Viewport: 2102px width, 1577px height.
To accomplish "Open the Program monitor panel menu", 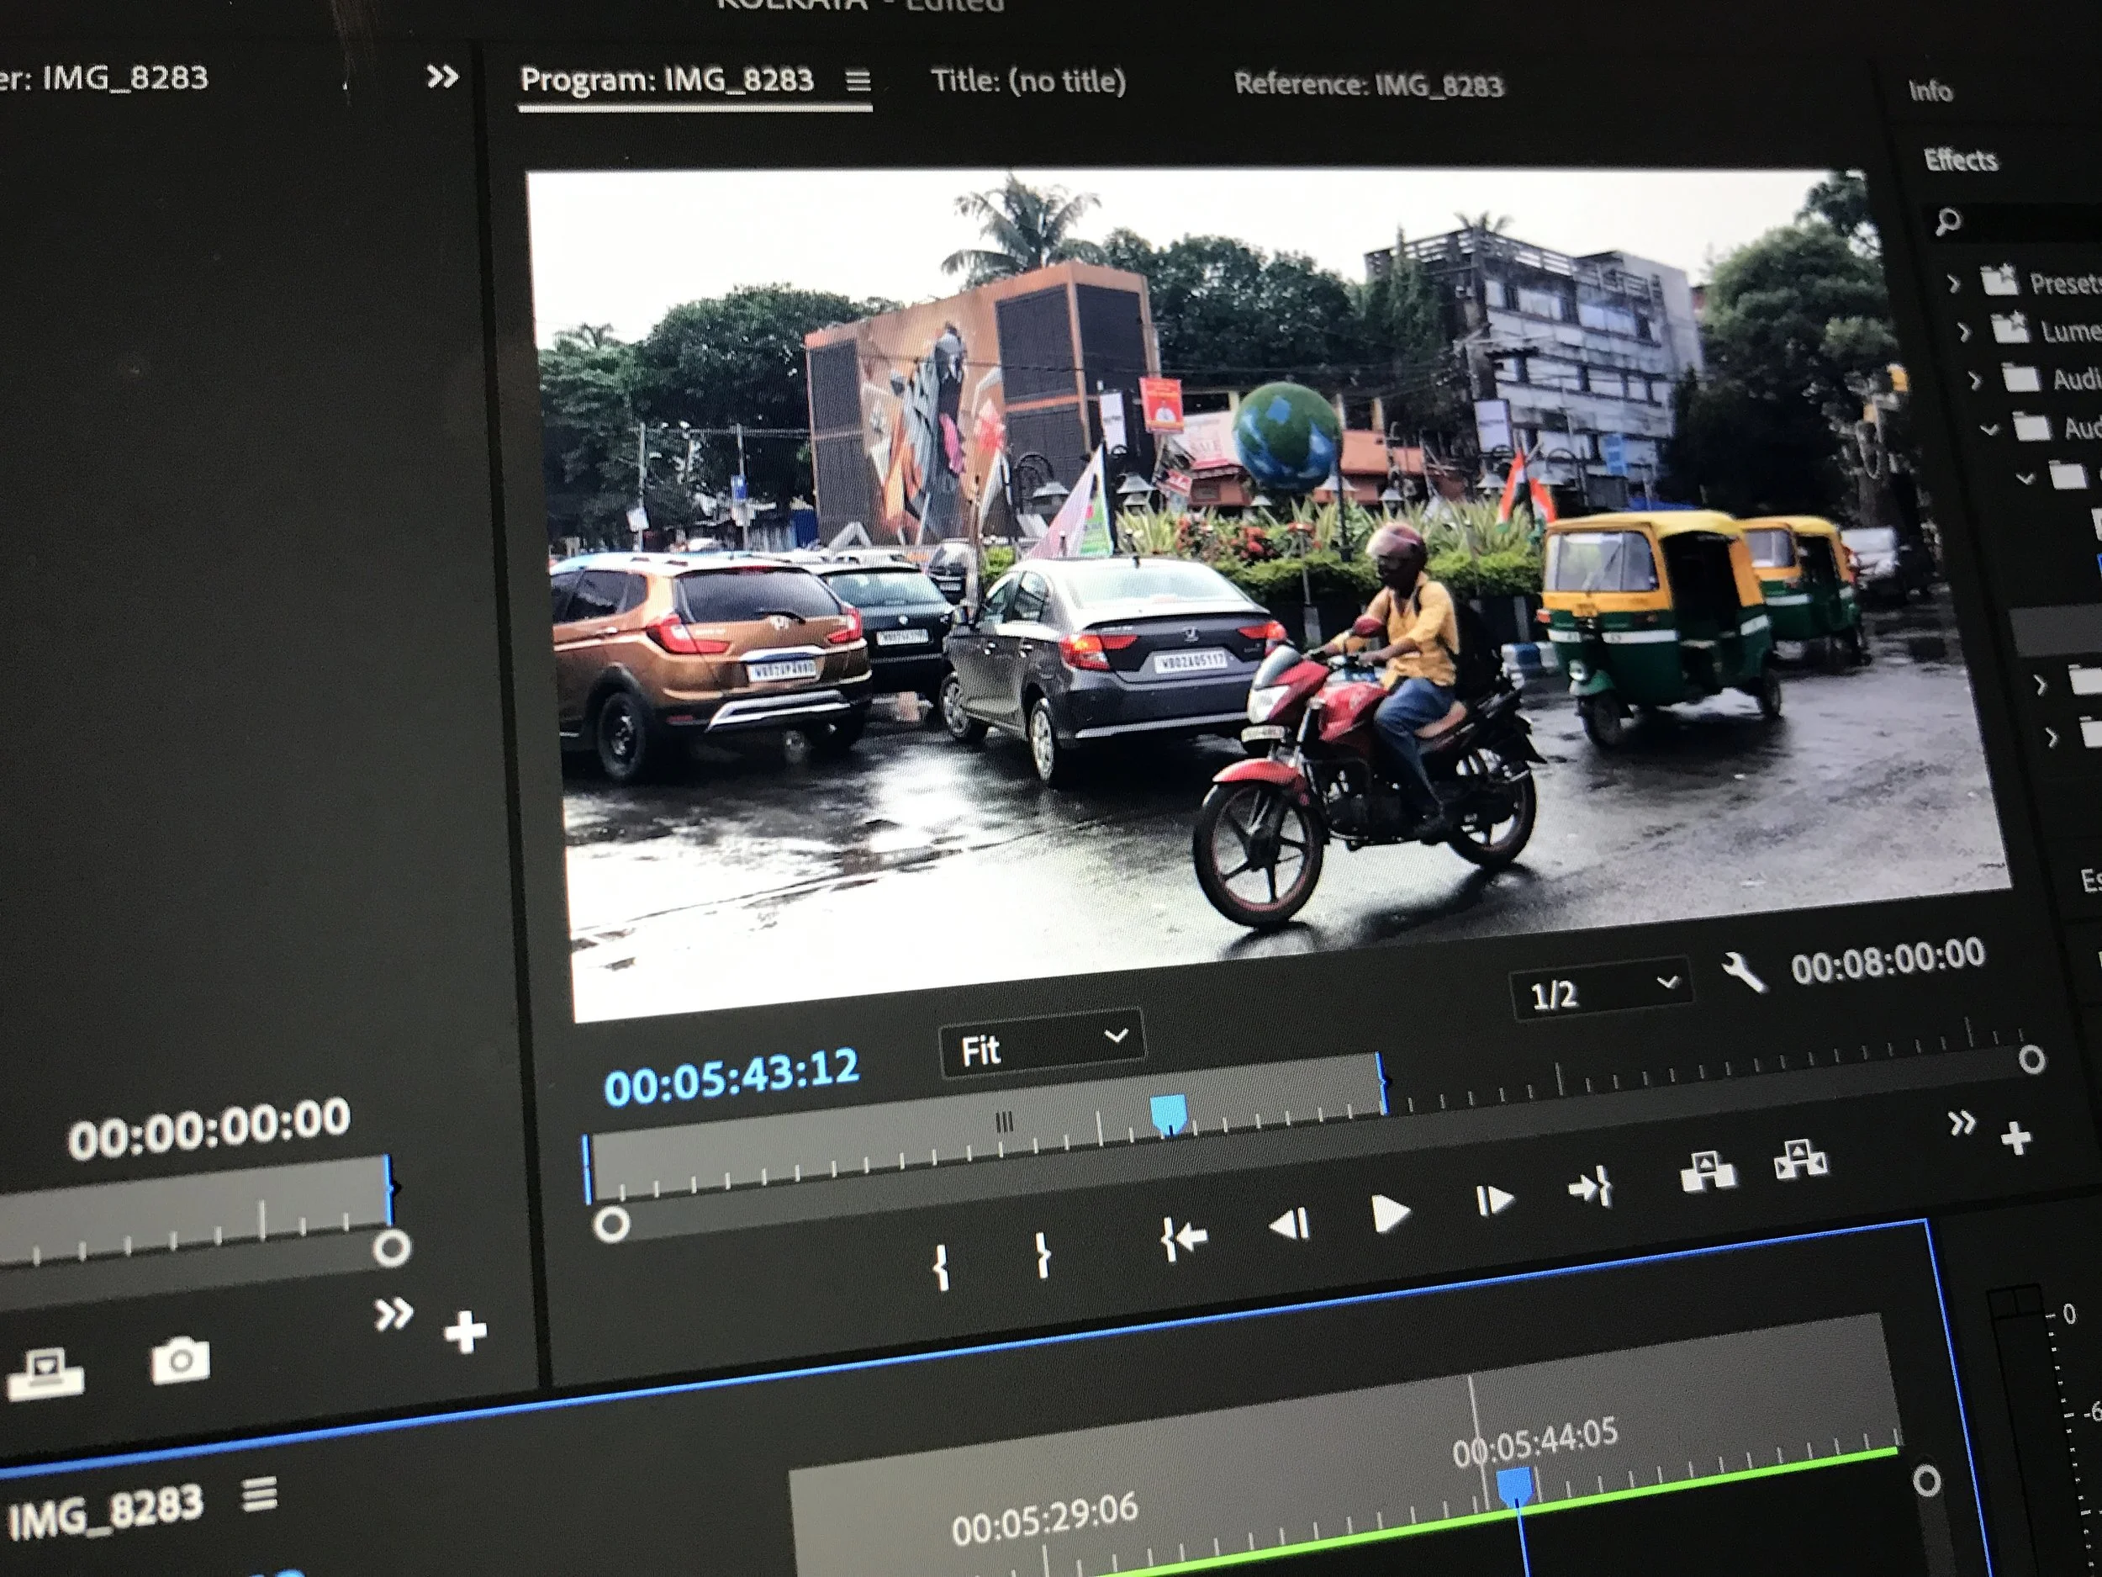I will click(x=860, y=82).
